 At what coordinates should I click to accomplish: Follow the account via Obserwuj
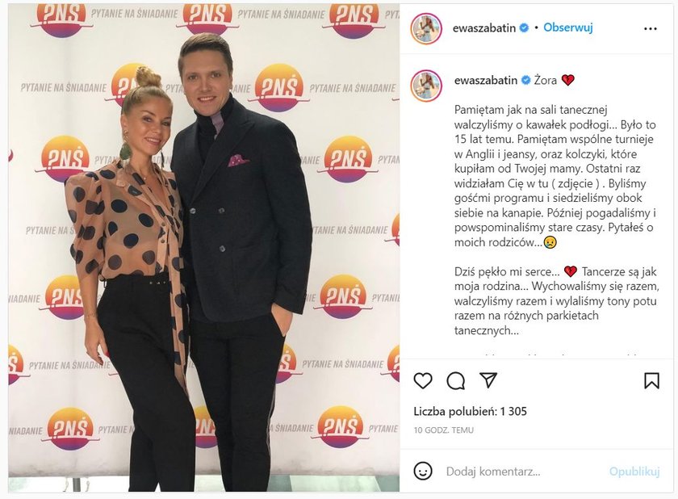click(x=567, y=27)
